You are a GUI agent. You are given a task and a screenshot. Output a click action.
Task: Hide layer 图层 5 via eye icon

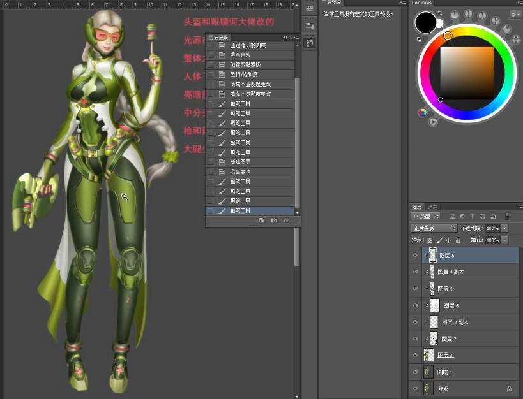tap(415, 256)
